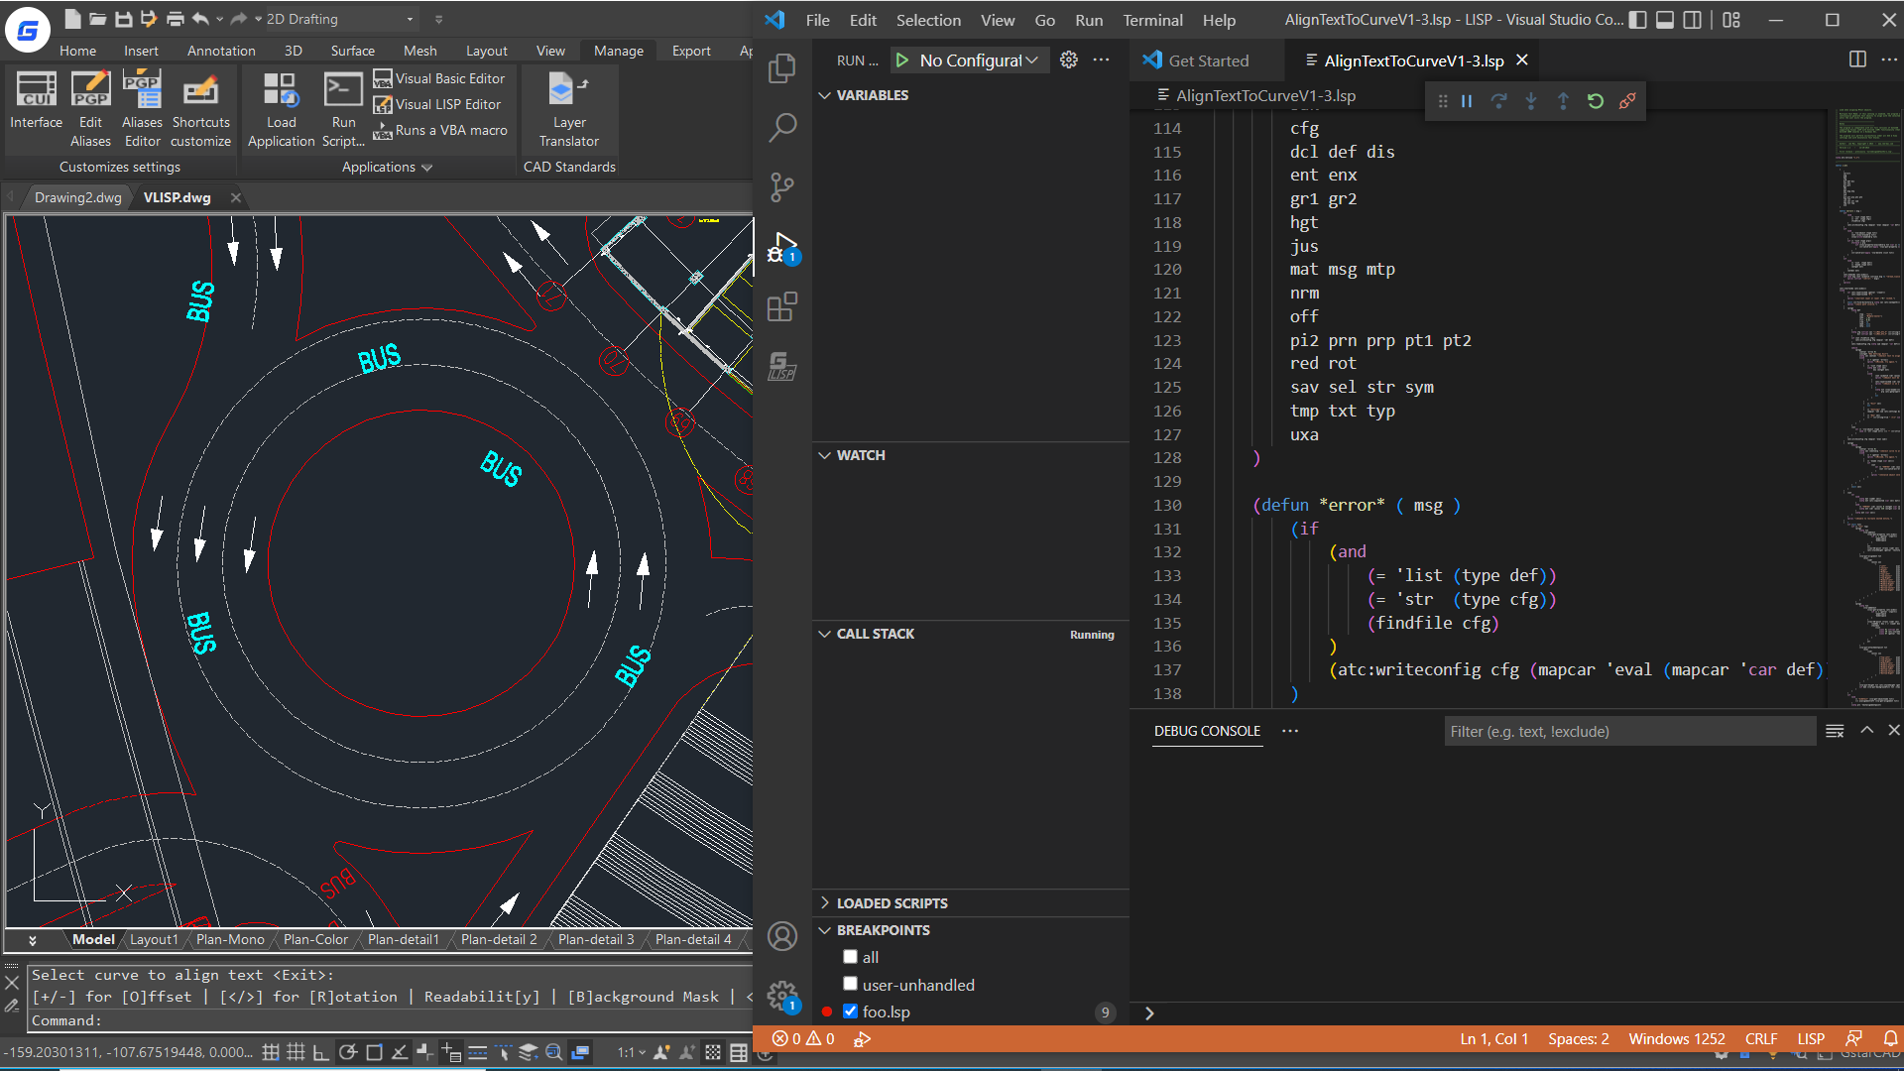Open the Extensions sidebar icon
This screenshot has height=1071, width=1904.
point(781,306)
